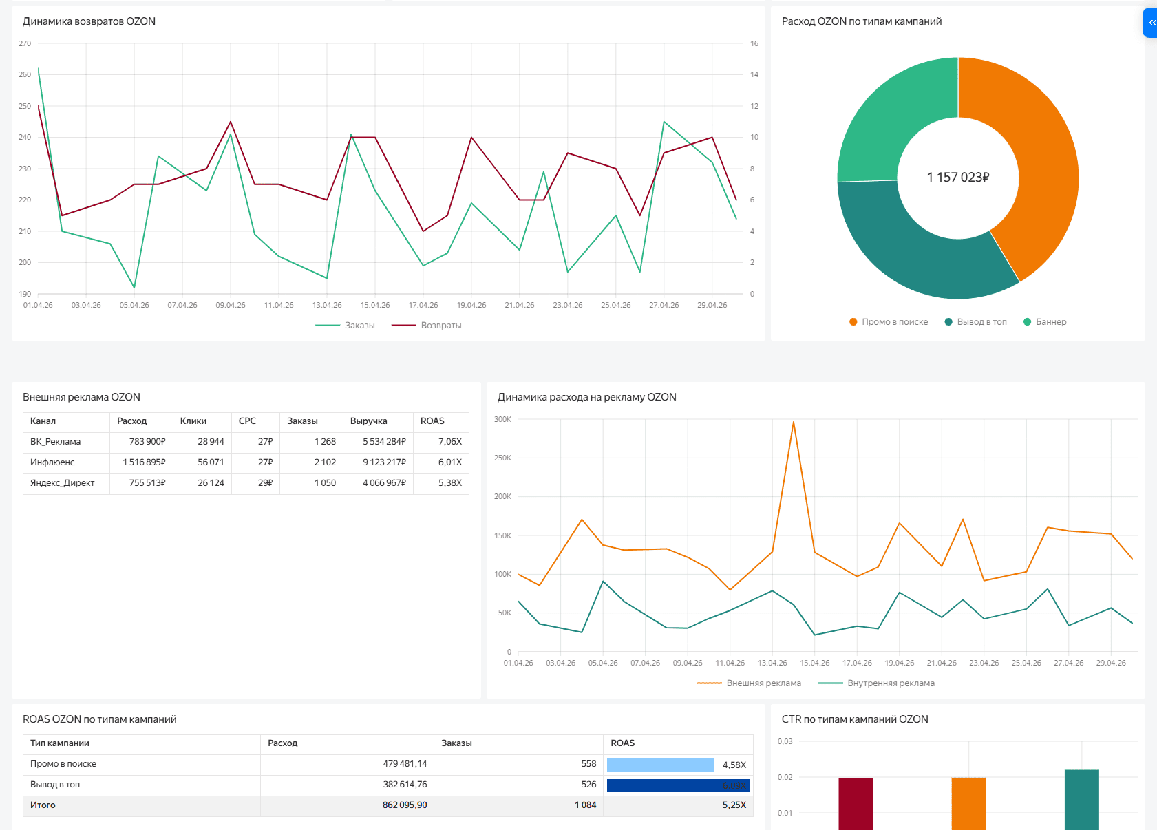Click the 29₽ CPC cell

point(256,483)
